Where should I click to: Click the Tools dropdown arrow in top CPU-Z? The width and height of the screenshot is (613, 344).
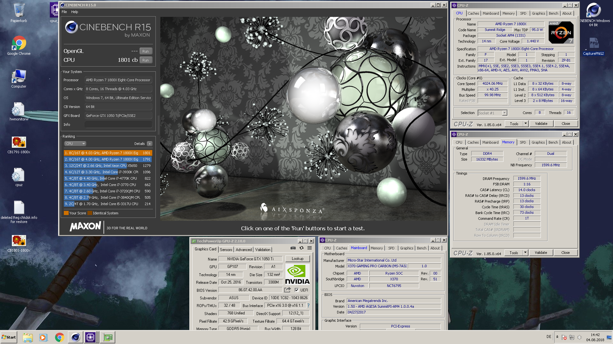[526, 124]
